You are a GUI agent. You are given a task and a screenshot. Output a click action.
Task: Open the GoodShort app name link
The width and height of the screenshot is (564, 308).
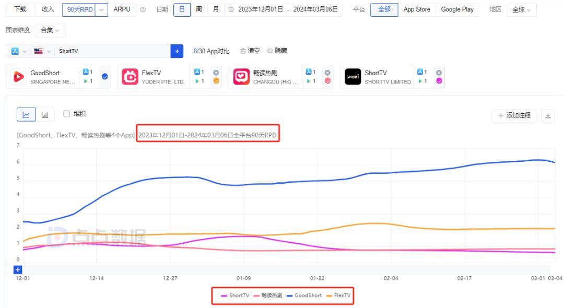tap(45, 73)
